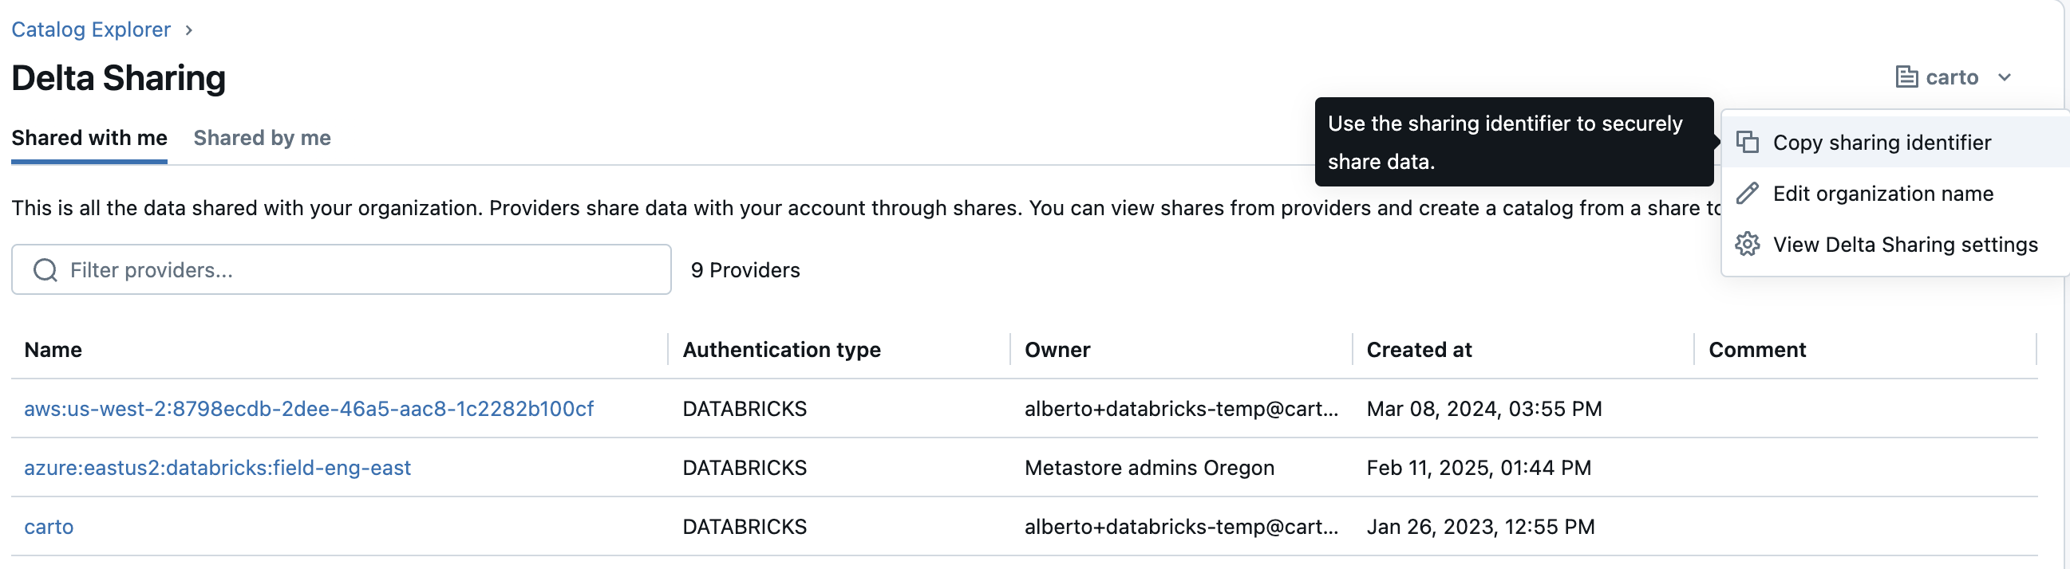Click the Created at column header
This screenshot has width=2070, height=569.
pyautogui.click(x=1418, y=350)
